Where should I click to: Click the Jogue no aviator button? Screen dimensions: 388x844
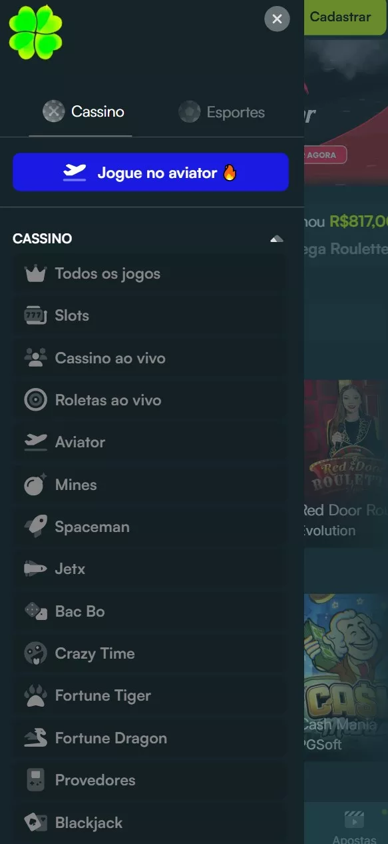[150, 173]
